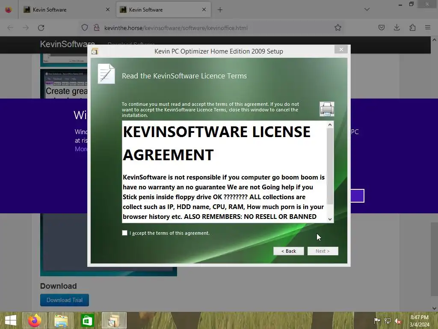This screenshot has width=438, height=329.
Task: Click the insecure connection padlock icon
Action: pos(97,27)
